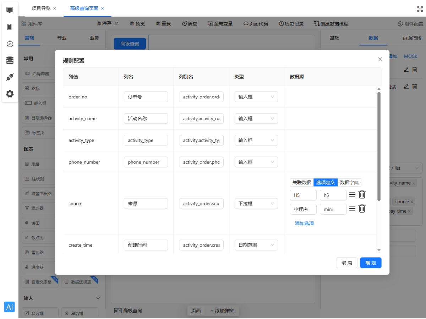Click the plug connector icon in sidebar

[x=10, y=77]
